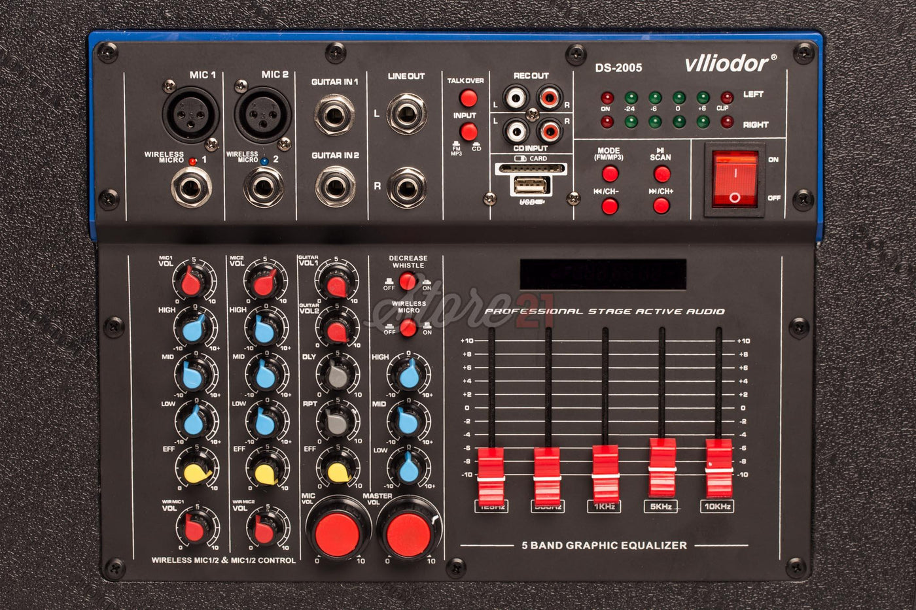The width and height of the screenshot is (916, 610).
Task: Click the 1KHz equalizer slider
Action: pyautogui.click(x=605, y=472)
